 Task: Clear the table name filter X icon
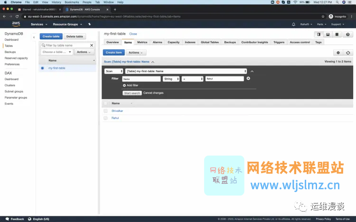[92, 46]
